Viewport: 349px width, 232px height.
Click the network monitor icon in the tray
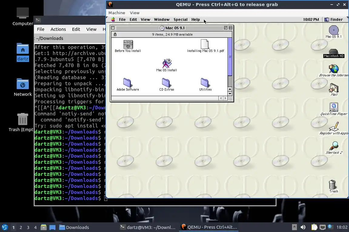323,227
